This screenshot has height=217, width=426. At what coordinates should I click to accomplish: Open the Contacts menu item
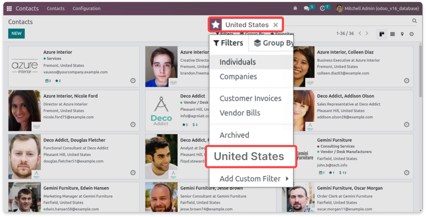tap(56, 8)
